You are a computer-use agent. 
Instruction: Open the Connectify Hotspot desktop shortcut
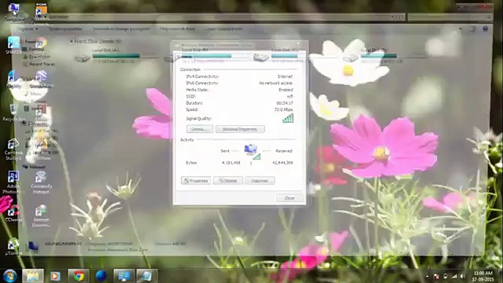[x=41, y=182]
